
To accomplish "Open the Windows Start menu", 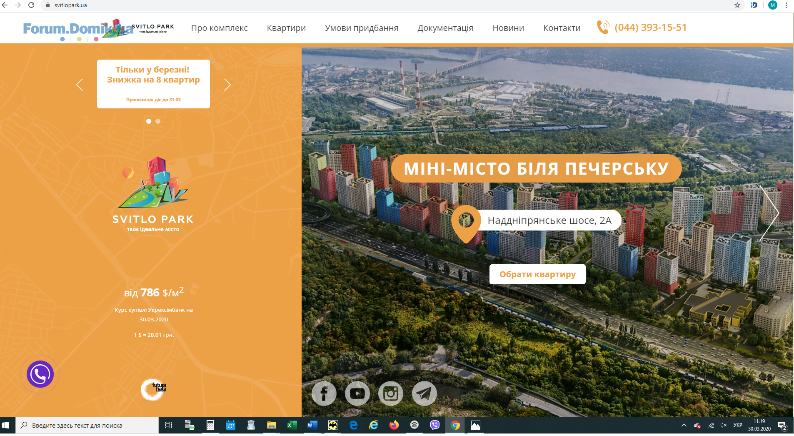I will pyautogui.click(x=6, y=425).
